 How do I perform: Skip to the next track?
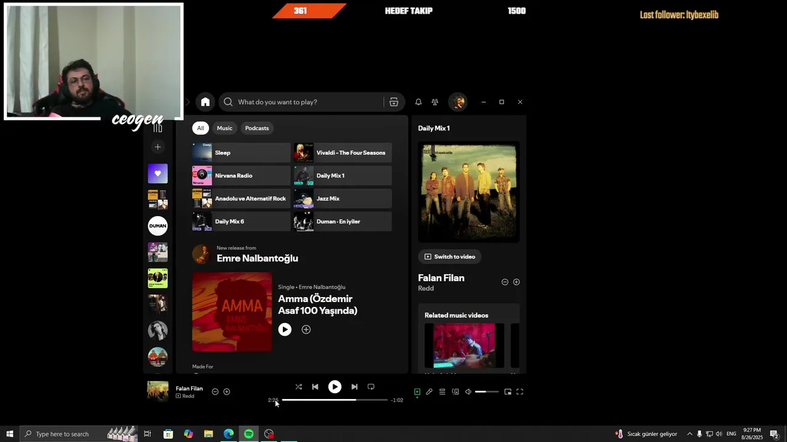click(354, 387)
